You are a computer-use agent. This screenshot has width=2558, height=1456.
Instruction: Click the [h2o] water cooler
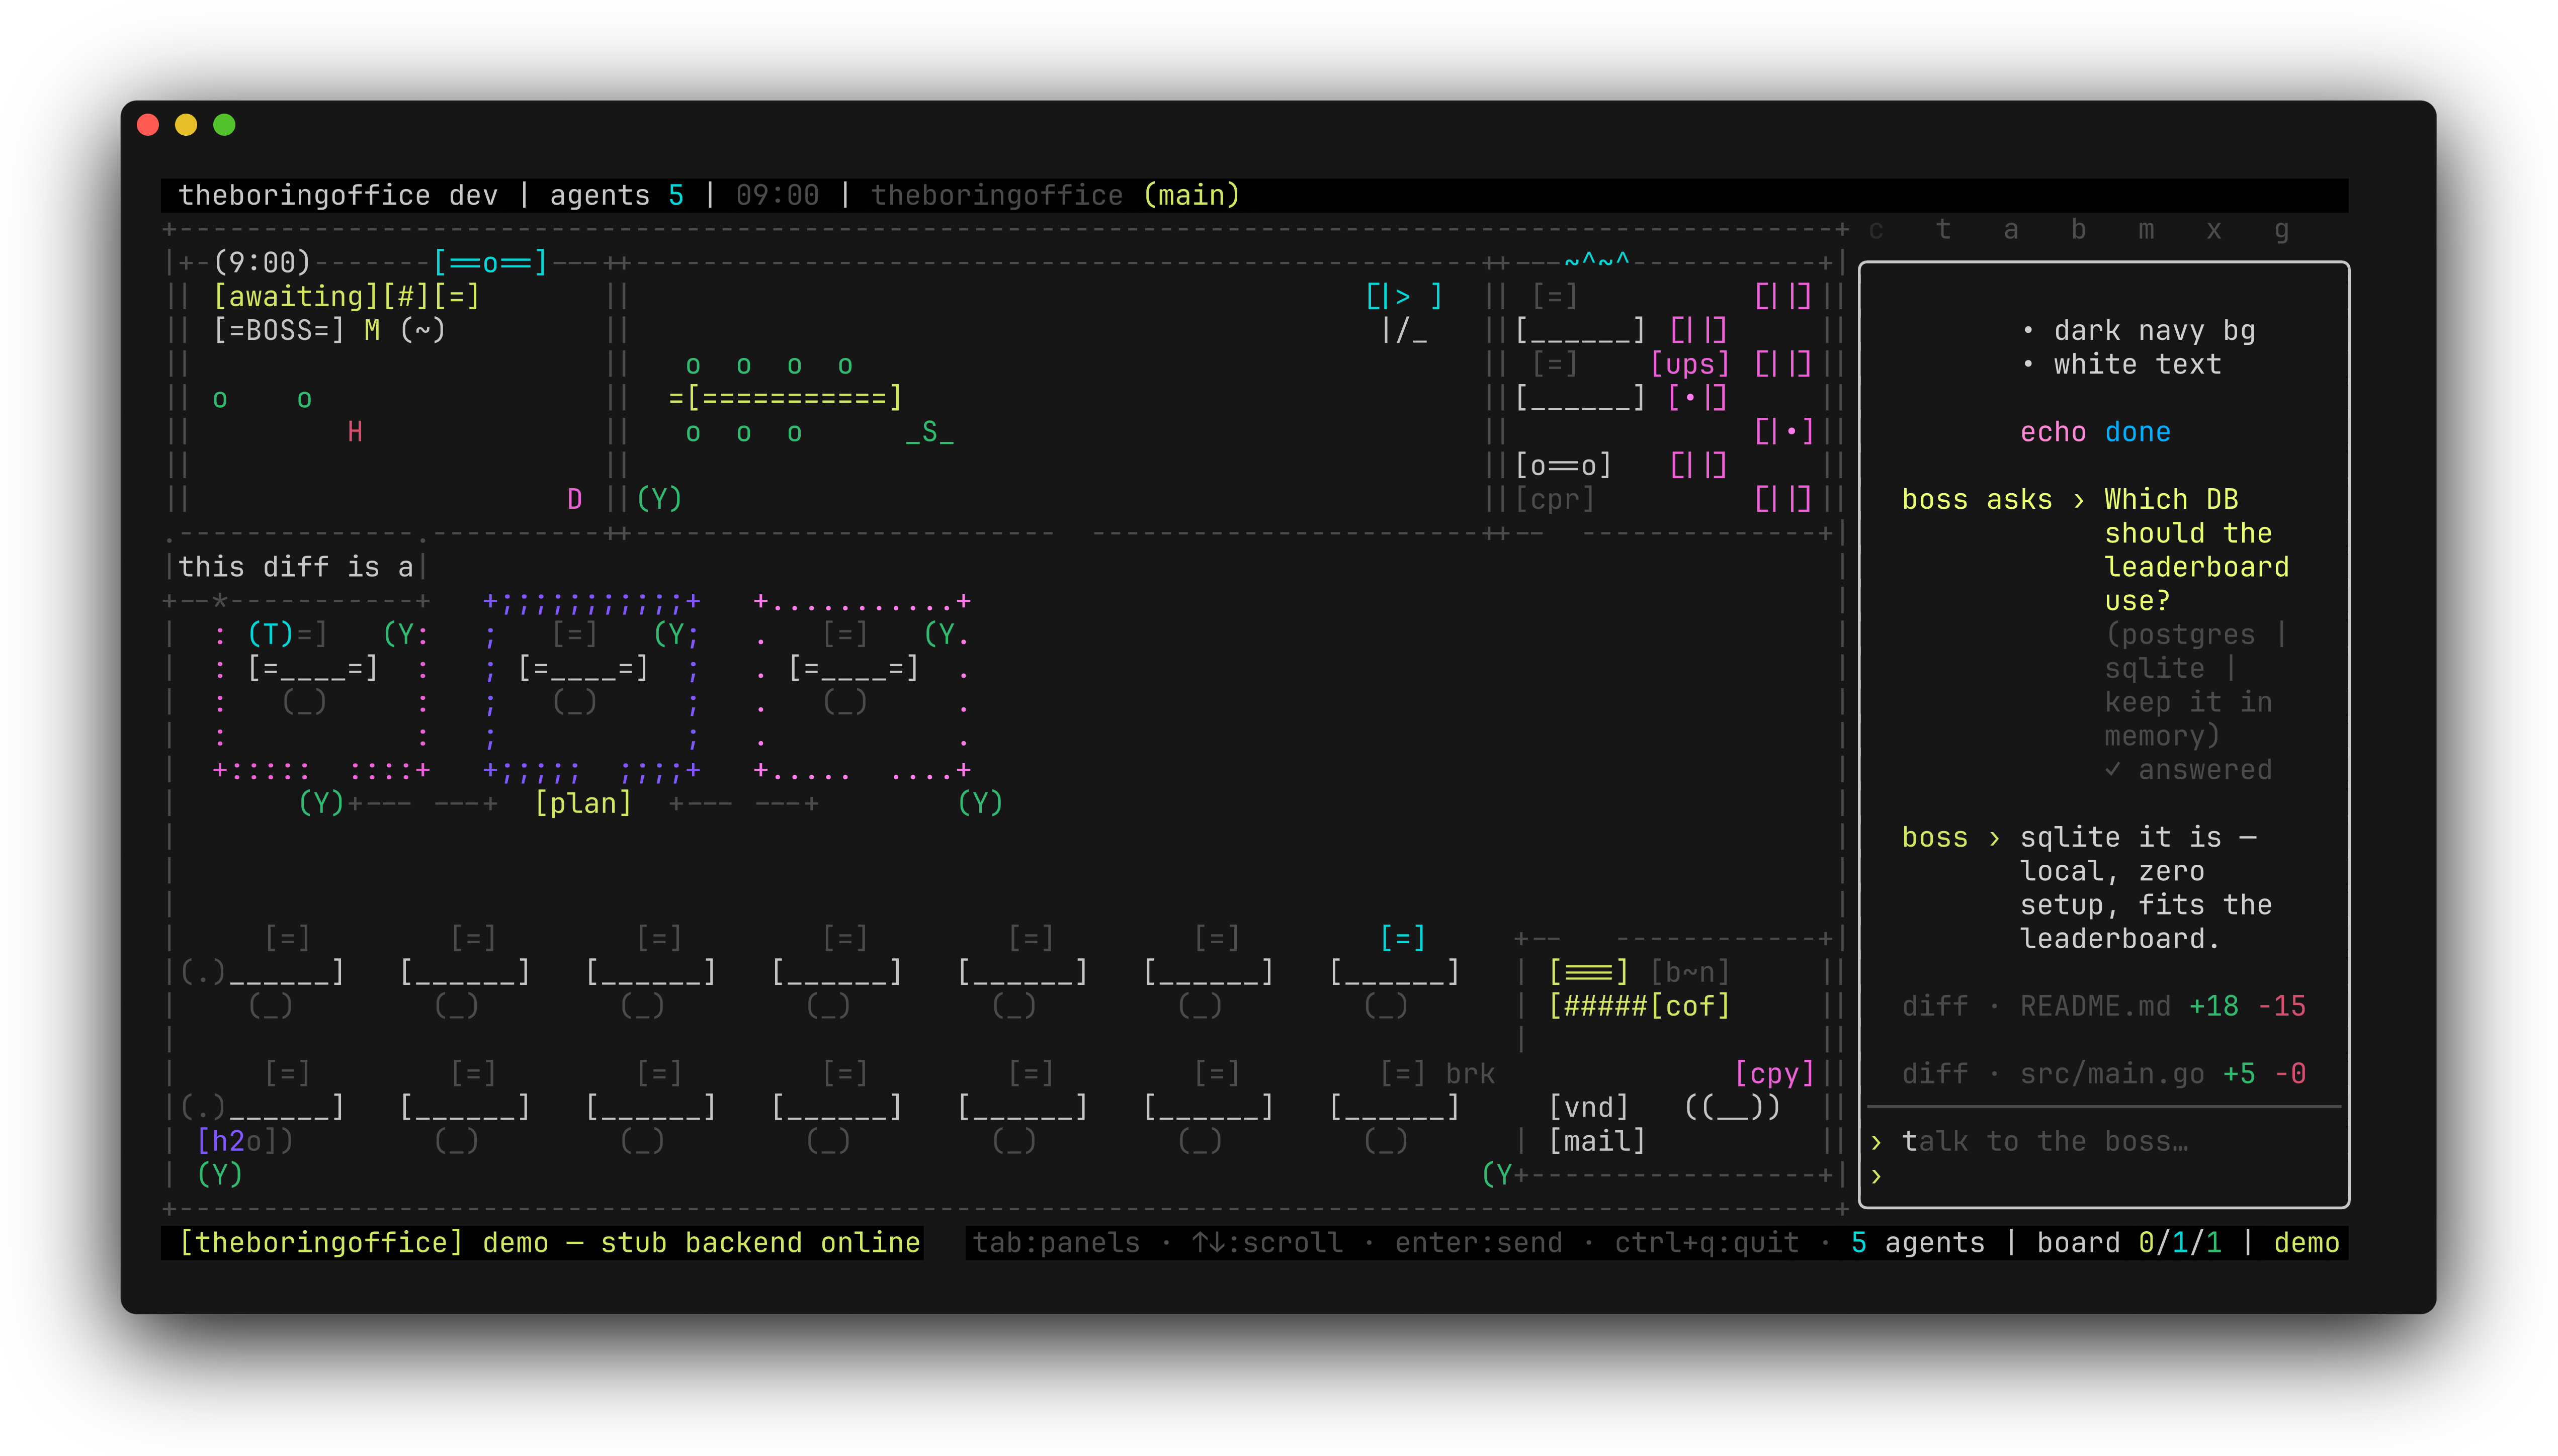tap(245, 1141)
